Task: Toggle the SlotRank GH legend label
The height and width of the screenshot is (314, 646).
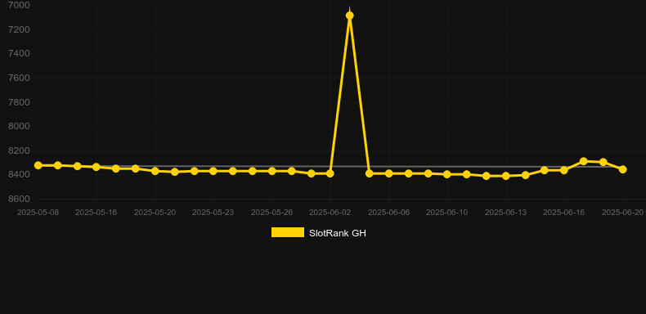Action: point(338,233)
